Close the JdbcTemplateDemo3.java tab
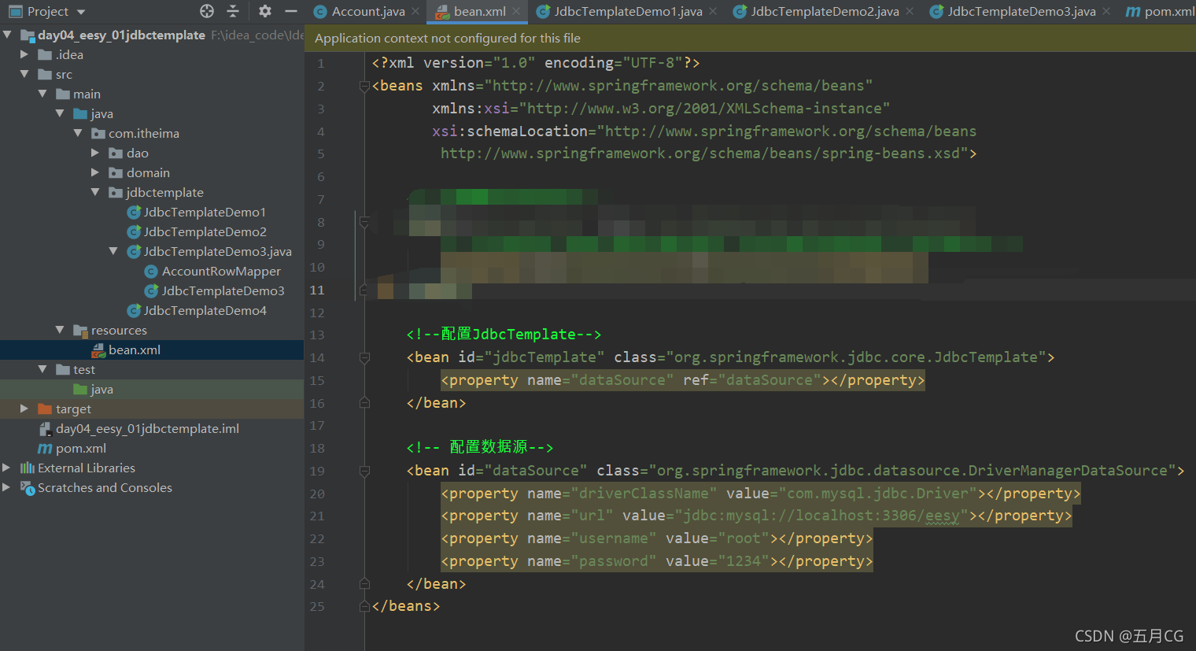Screen dimensions: 1196x651 click(x=1106, y=11)
